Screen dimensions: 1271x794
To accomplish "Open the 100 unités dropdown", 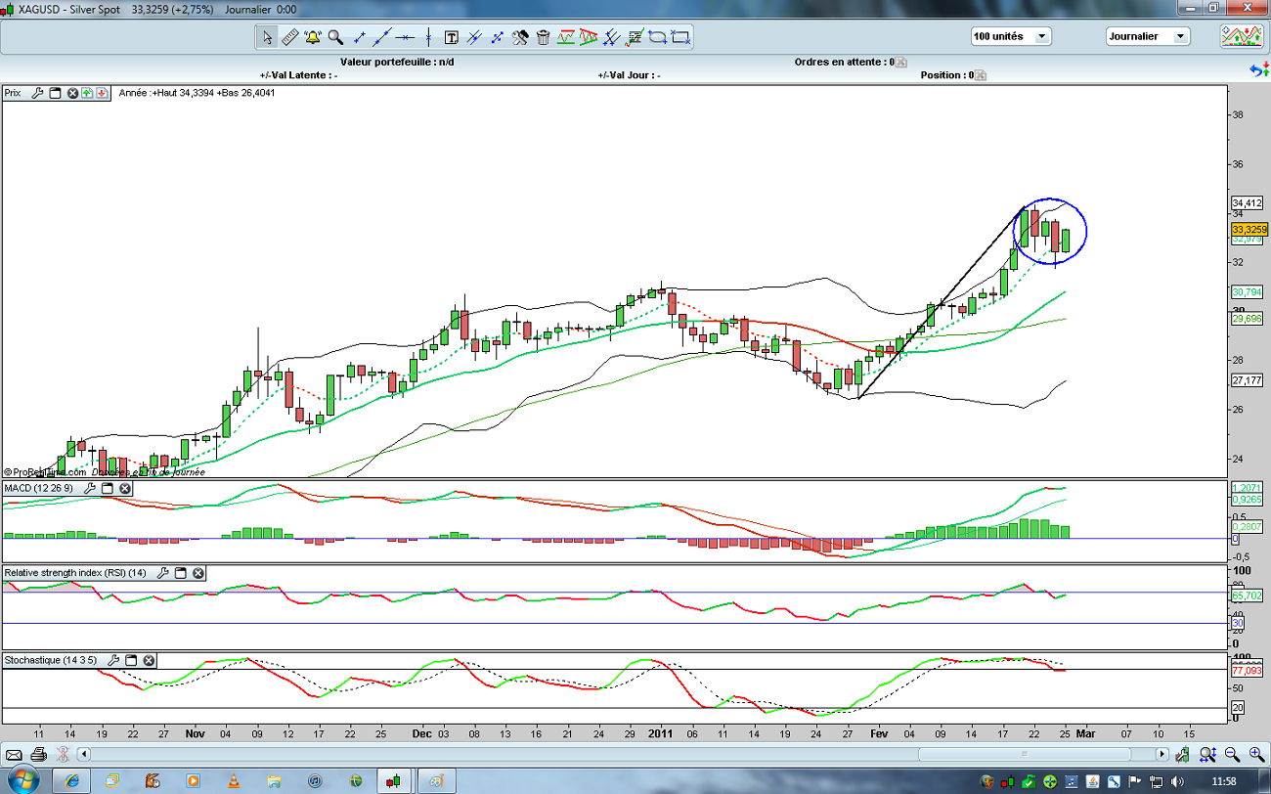I will (x=1011, y=36).
